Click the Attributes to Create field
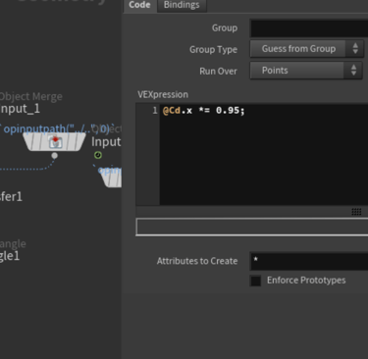Viewport: 368px width, 359px height. click(309, 261)
